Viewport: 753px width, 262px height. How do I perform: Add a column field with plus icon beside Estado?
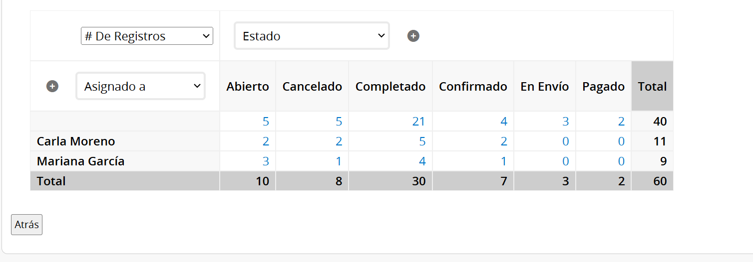[413, 36]
